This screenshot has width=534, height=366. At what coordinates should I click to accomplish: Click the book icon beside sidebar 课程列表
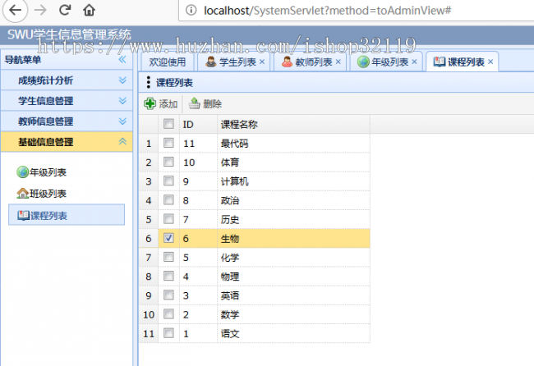click(x=23, y=215)
